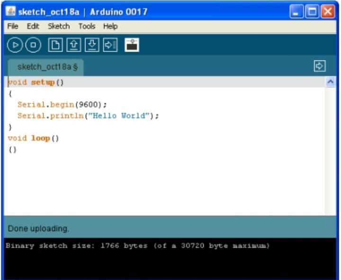Minimize the Arduino window
The image size is (341, 280).
click(296, 11)
